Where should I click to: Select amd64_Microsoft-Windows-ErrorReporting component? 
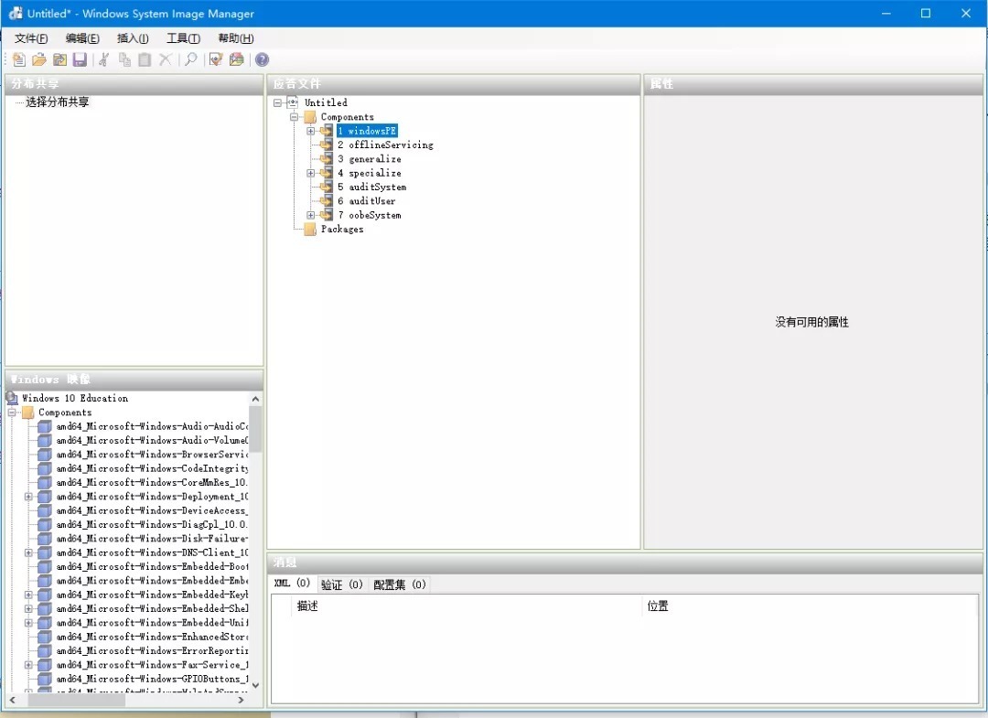[x=152, y=650]
